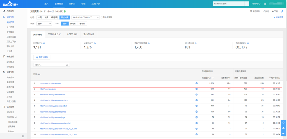This screenshot has width=287, height=139.
Task: Click the blue icon on the hzchiyuan.com homepage row
Action: (x=196, y=83)
